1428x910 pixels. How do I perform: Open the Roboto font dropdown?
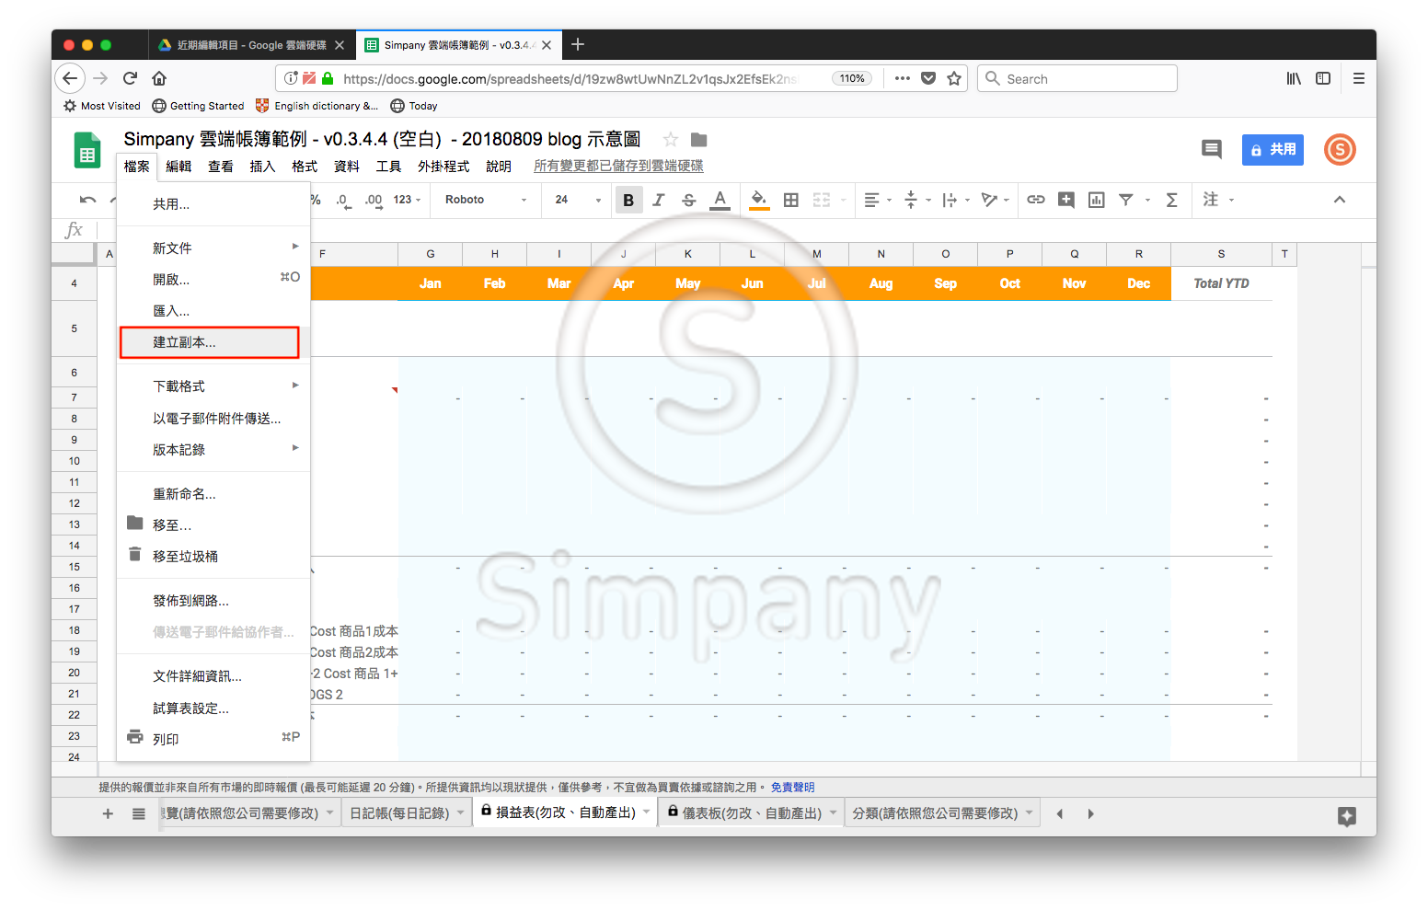[x=486, y=200]
